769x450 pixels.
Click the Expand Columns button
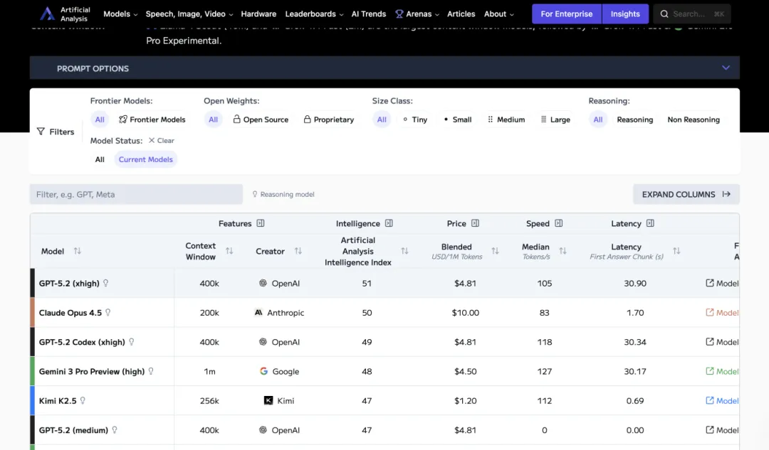point(686,194)
